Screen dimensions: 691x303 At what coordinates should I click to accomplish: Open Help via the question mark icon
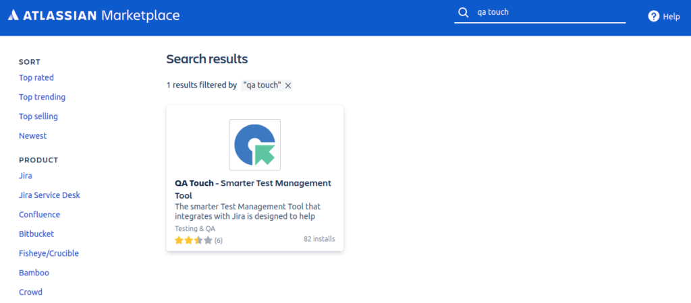click(x=653, y=16)
